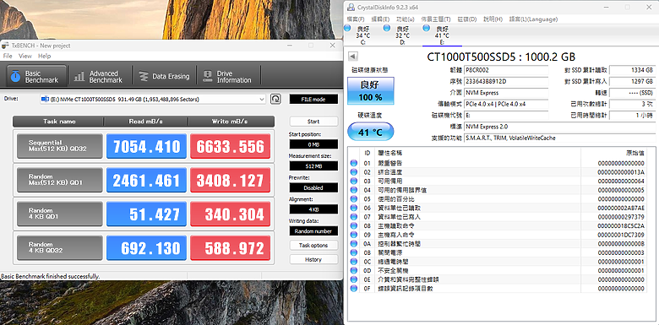The image size is (659, 325).
Task: Open the Data Erasing tab
Action: point(165,77)
